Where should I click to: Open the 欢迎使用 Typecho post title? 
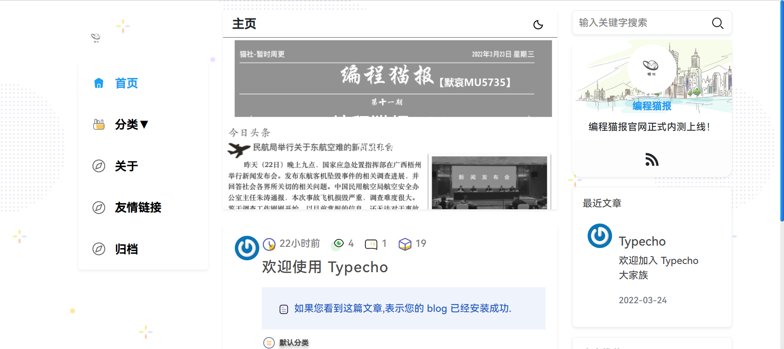tap(325, 267)
